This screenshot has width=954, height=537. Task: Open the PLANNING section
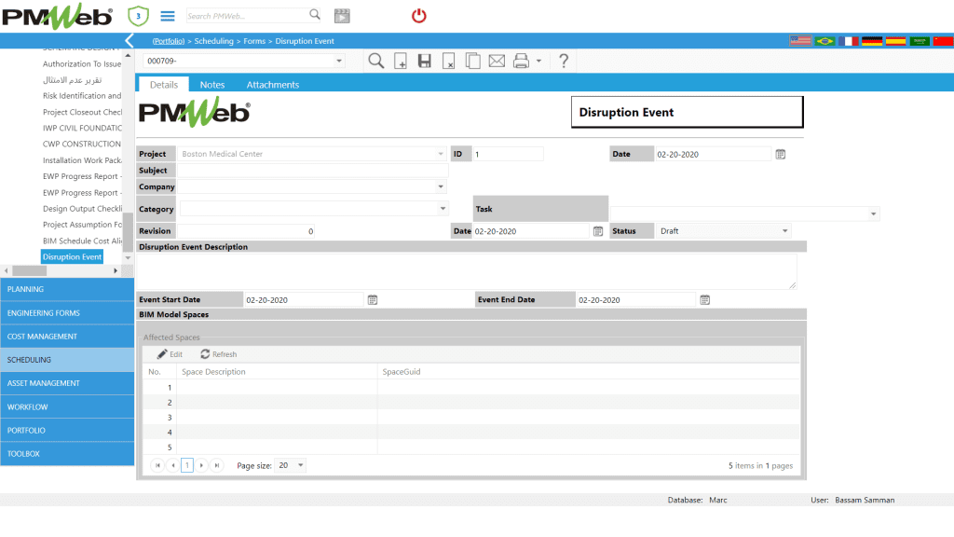click(x=67, y=289)
